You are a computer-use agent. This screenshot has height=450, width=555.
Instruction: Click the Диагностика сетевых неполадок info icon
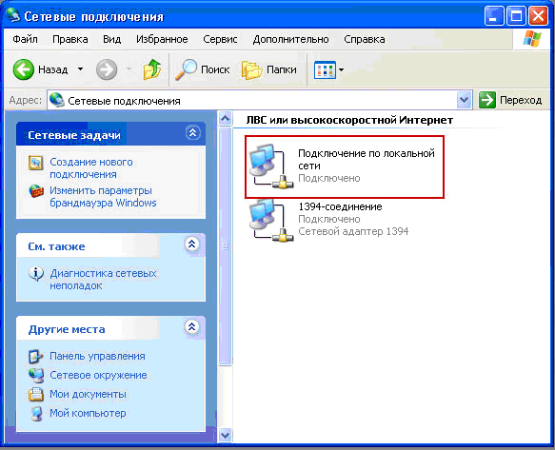click(36, 274)
